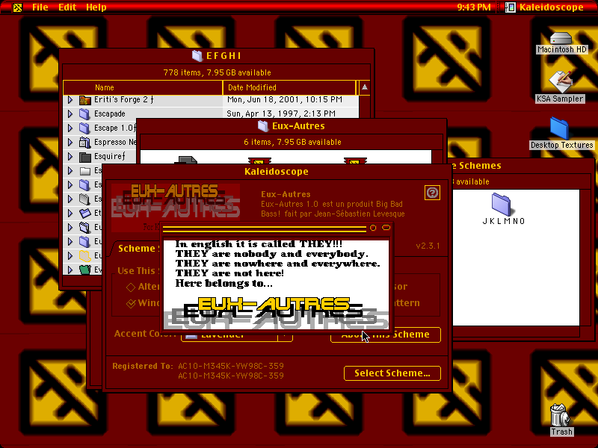Viewport: 598px width, 448px height.
Task: Click the folder icon in the EFGHI title bar
Action: click(x=197, y=56)
